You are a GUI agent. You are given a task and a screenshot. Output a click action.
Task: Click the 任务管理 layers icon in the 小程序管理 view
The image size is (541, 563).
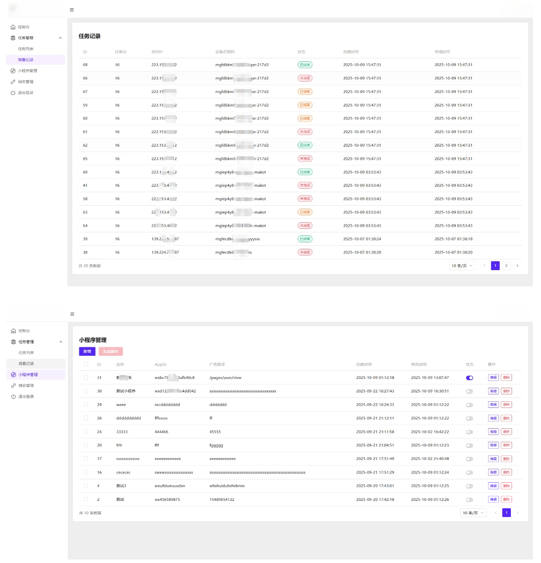pyautogui.click(x=14, y=342)
